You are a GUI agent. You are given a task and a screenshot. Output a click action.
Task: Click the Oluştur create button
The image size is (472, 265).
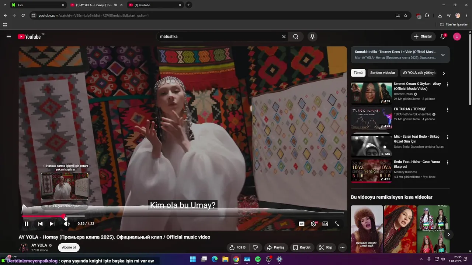(423, 36)
